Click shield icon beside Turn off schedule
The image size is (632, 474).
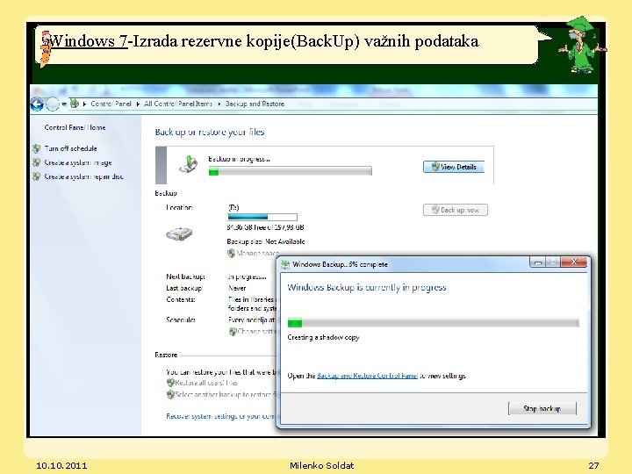coord(37,148)
